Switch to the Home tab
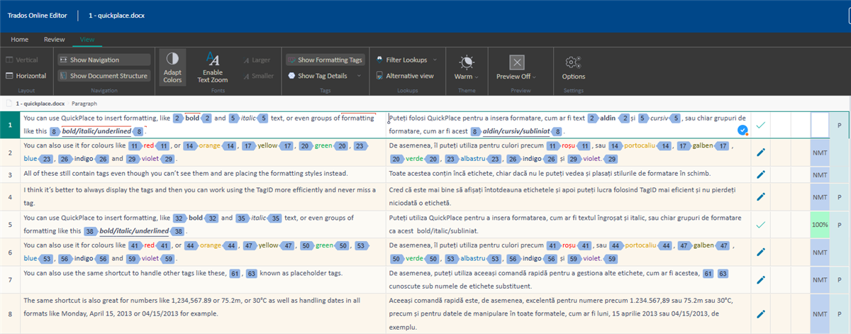 [x=19, y=40]
